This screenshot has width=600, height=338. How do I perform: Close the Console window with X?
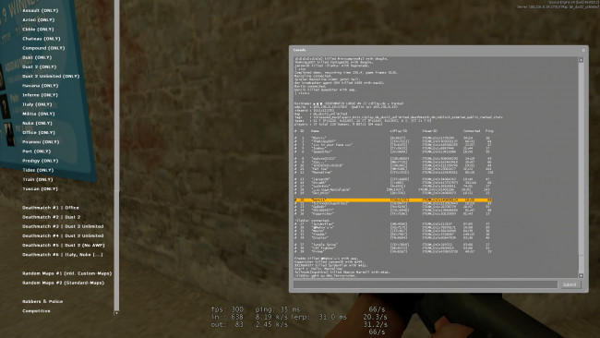[583, 50]
